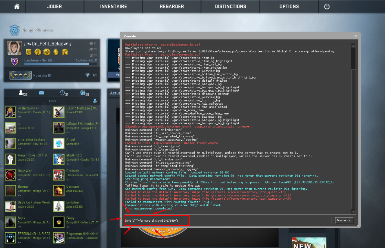
Task: Click console line 'maxplayers set to 64'
Action: [x=143, y=48]
